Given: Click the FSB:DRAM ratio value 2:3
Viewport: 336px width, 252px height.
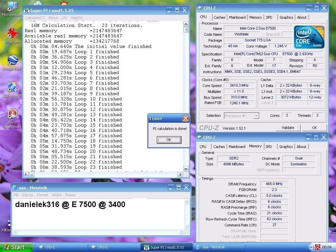Looking at the screenshot, I should (274, 190).
